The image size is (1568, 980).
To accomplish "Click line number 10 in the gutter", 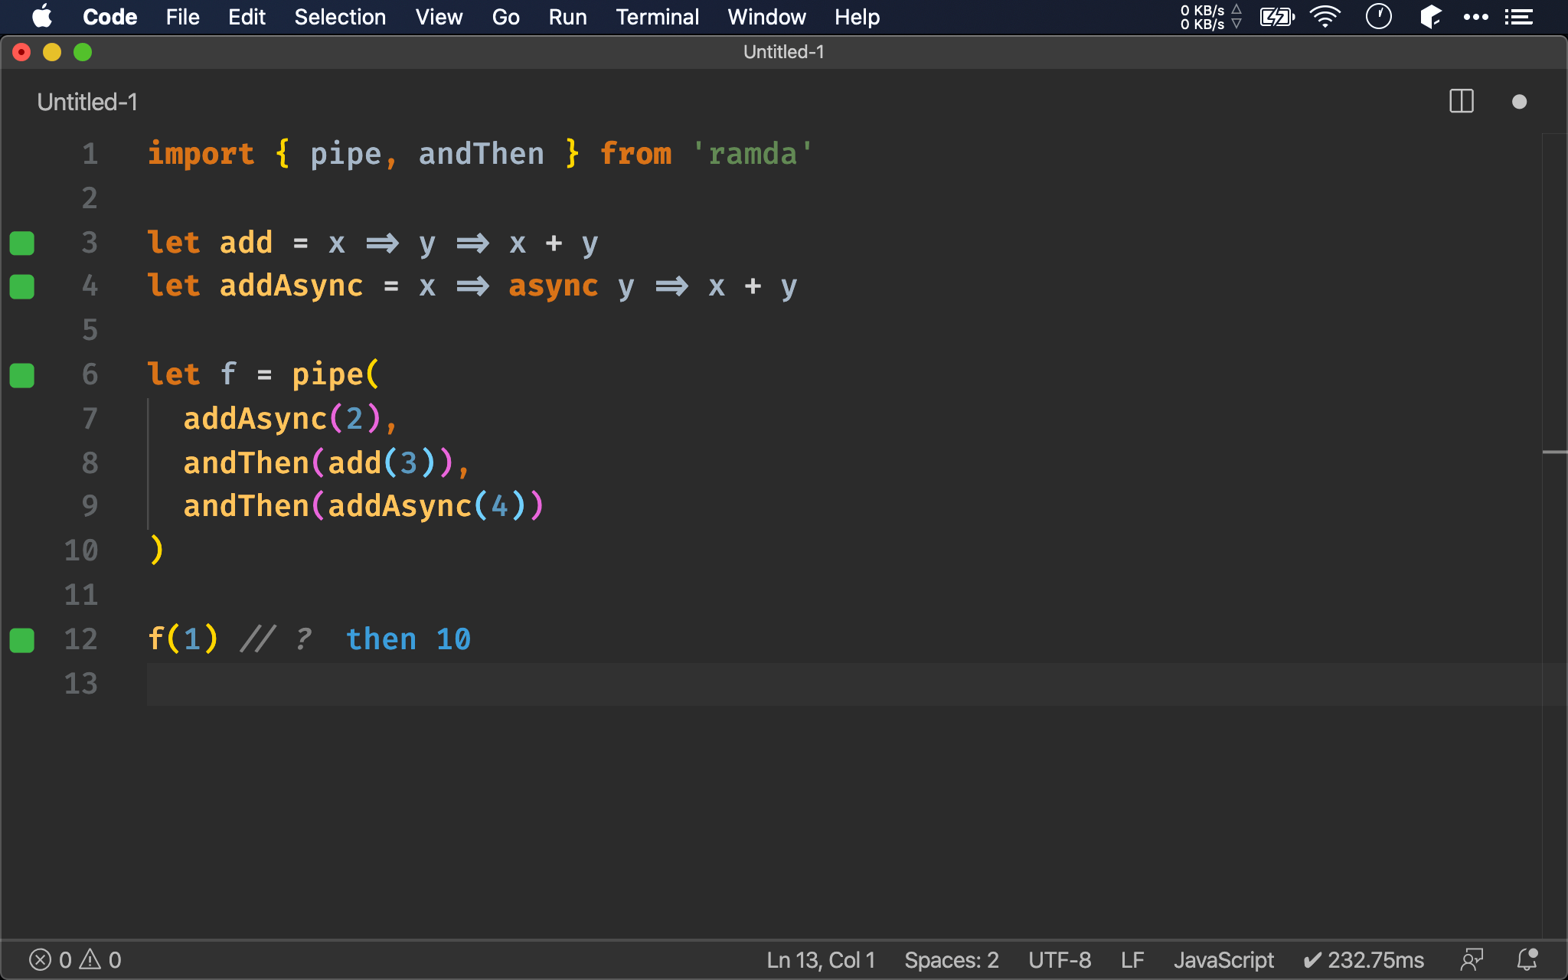I will pos(81,550).
